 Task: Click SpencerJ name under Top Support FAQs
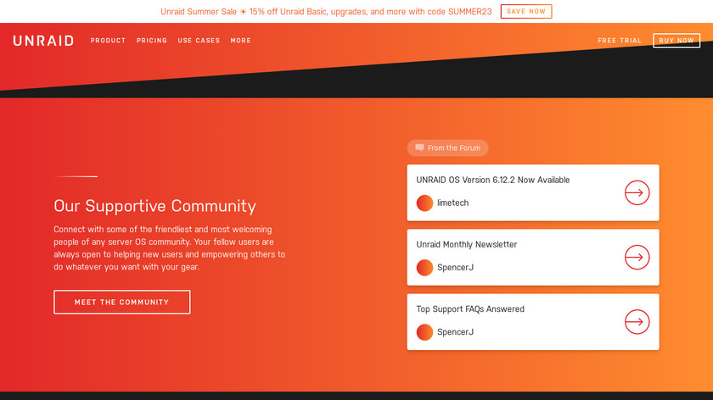455,332
